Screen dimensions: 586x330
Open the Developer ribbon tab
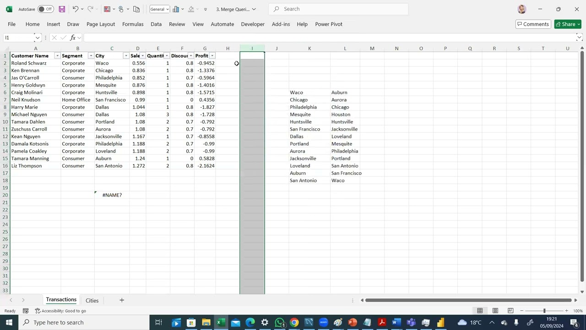click(x=253, y=24)
